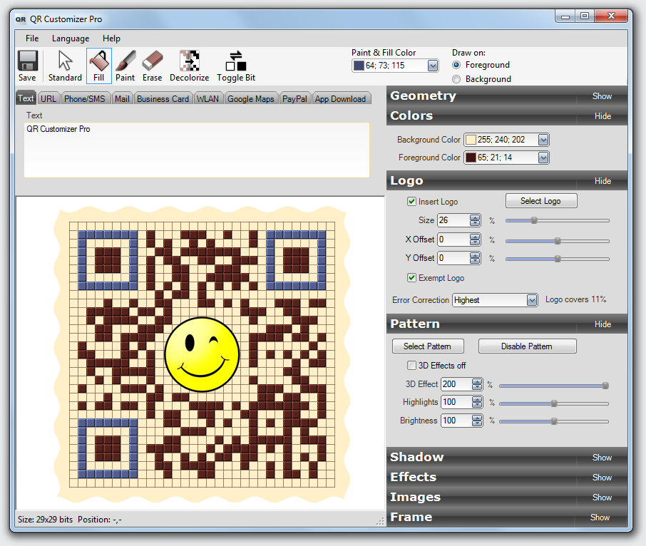Show the Geometry section
Viewport: 646px width, 546px height.
[602, 96]
